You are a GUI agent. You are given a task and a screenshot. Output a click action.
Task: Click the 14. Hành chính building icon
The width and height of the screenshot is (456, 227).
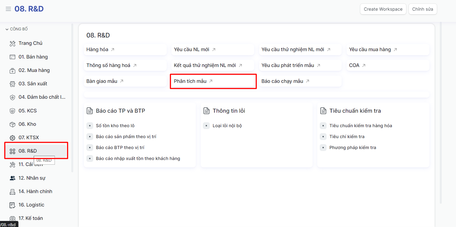pyautogui.click(x=12, y=192)
